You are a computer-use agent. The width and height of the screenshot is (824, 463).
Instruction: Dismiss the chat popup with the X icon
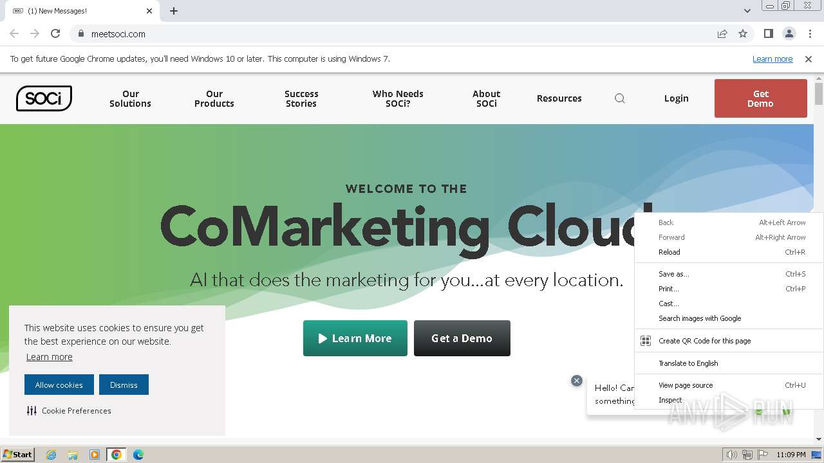point(577,381)
